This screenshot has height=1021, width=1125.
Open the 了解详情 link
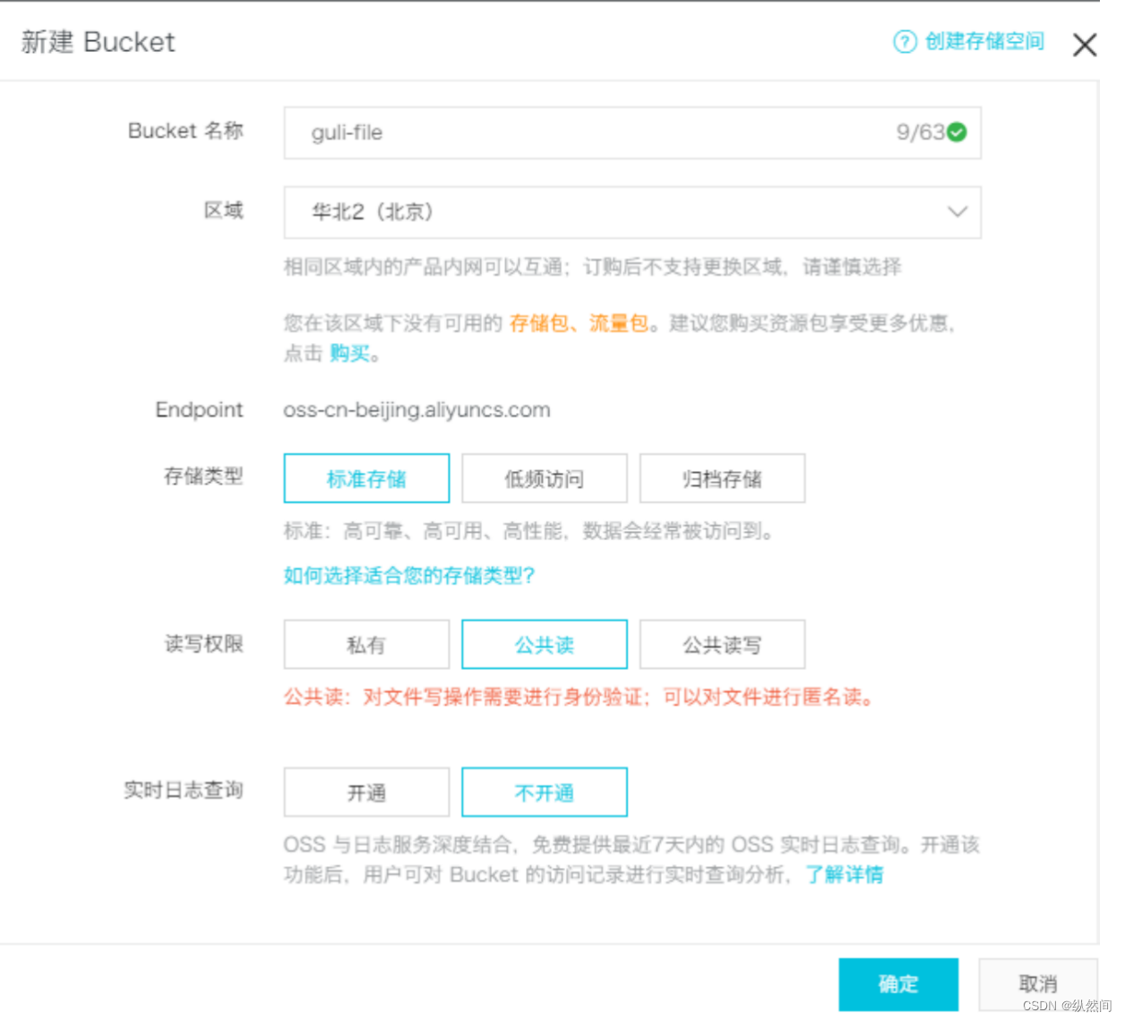coord(844,874)
